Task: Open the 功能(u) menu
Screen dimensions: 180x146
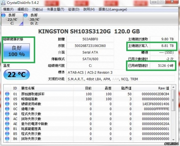Action: (x=37, y=9)
